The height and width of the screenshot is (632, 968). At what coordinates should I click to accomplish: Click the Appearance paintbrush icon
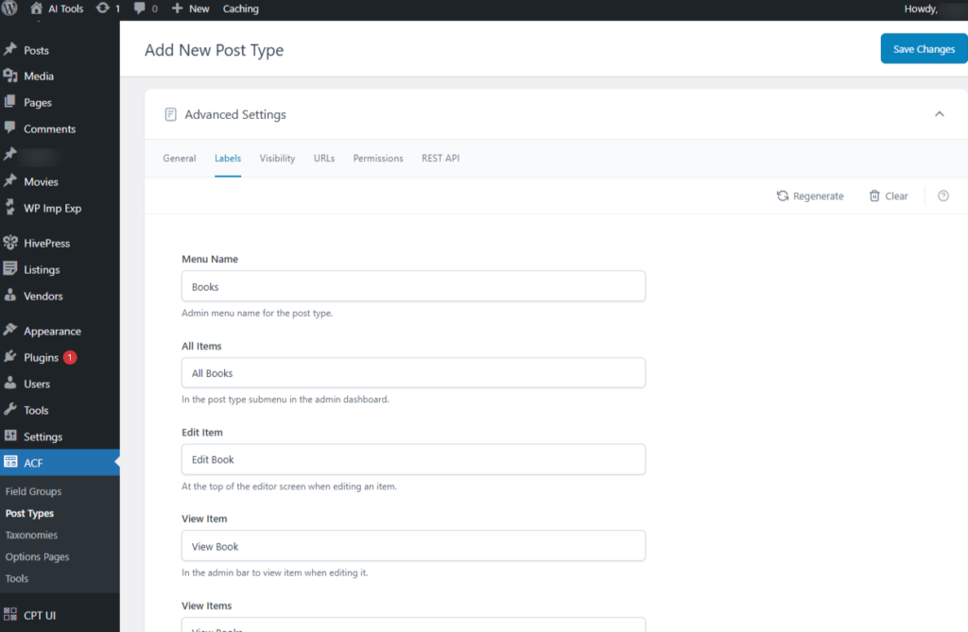10,331
